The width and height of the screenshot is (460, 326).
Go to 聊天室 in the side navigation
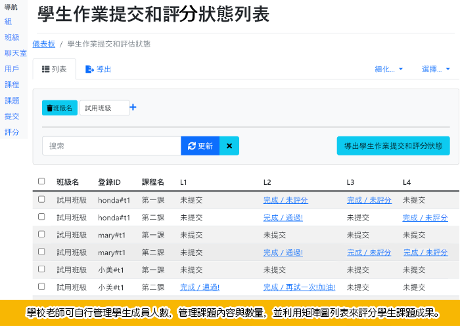[x=16, y=53]
